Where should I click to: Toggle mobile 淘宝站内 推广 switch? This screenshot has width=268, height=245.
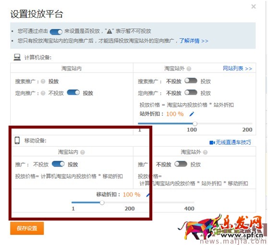click(x=58, y=164)
